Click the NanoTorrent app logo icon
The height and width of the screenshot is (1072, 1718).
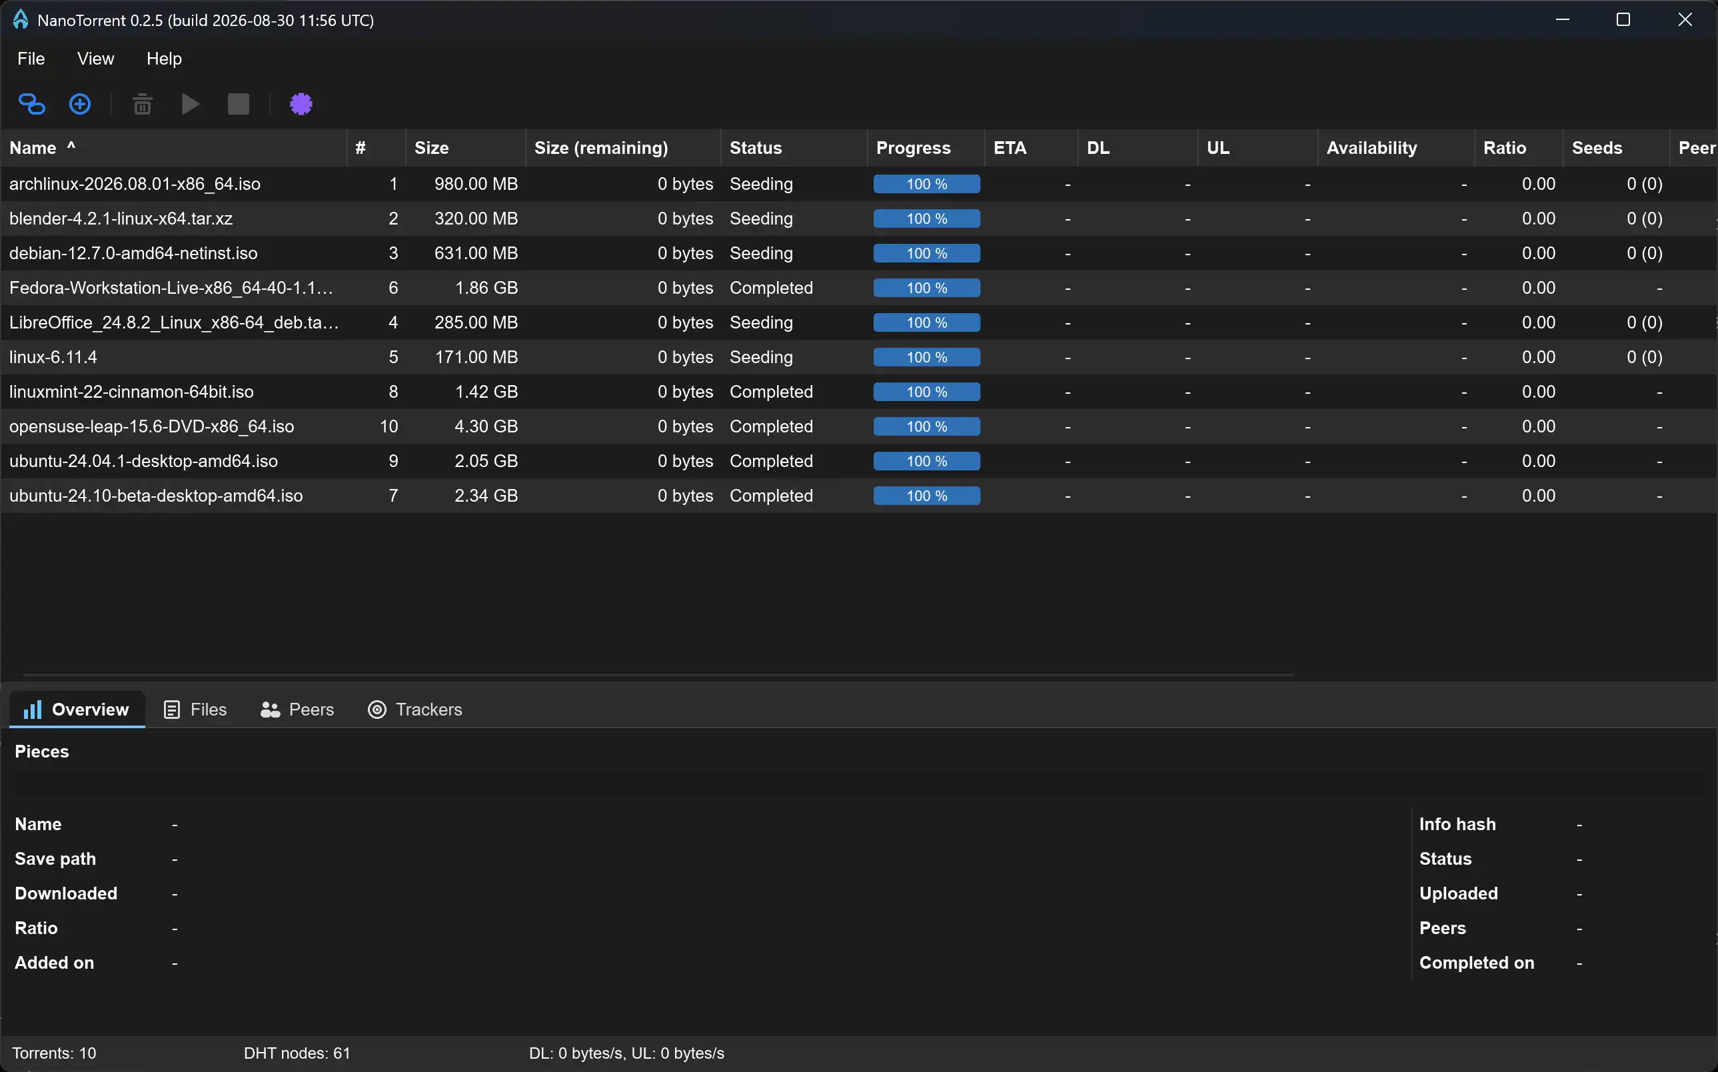(21, 19)
